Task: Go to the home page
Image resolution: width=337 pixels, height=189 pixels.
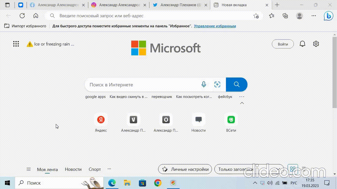Action: click(x=36, y=16)
